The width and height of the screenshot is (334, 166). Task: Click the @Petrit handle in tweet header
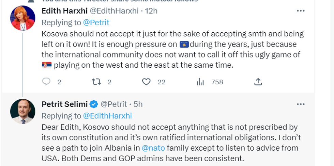click(114, 104)
